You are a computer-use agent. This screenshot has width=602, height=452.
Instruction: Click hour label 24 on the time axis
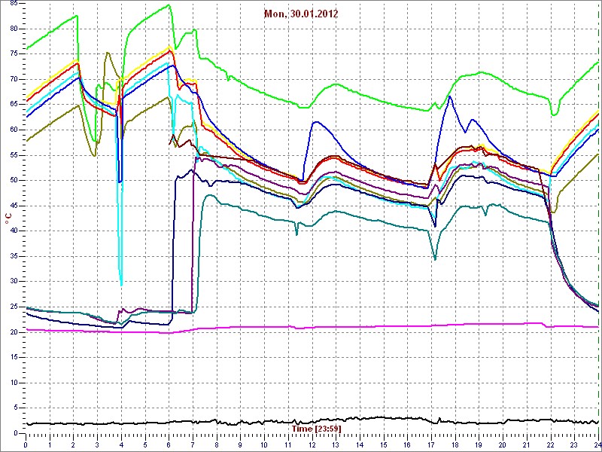click(x=597, y=444)
